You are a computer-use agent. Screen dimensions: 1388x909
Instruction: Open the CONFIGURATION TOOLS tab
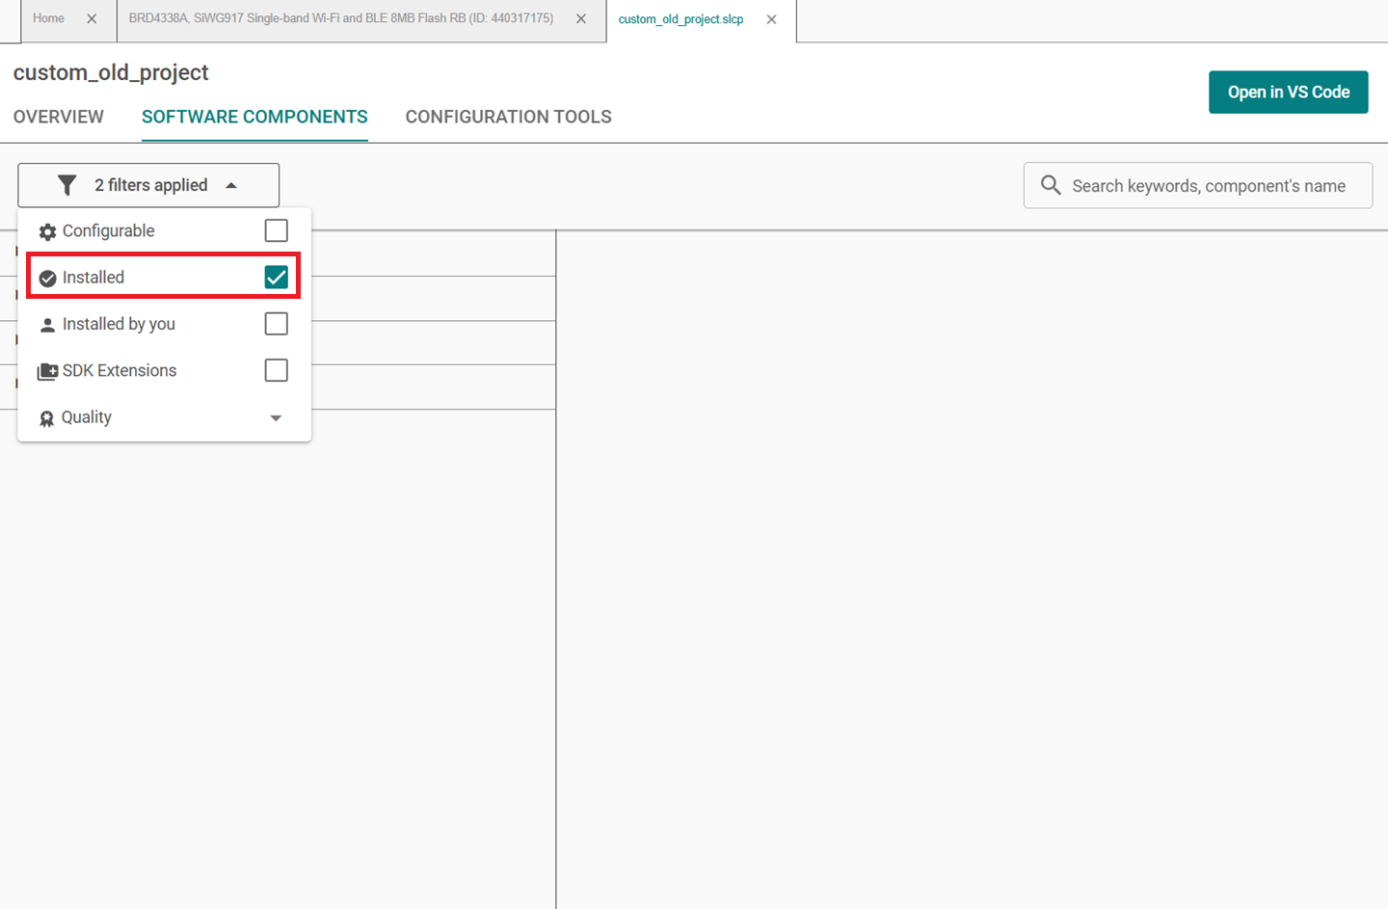(x=508, y=117)
